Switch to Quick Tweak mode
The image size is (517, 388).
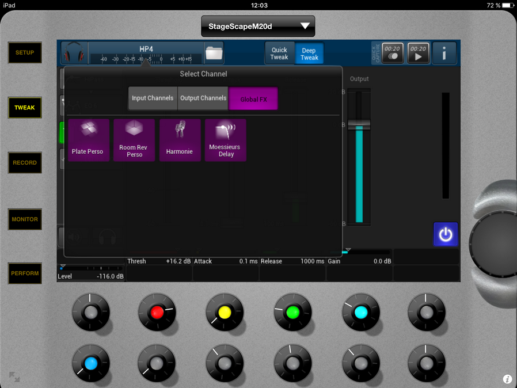[279, 54]
